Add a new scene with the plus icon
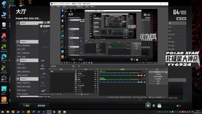The image size is (202, 114). (52, 94)
